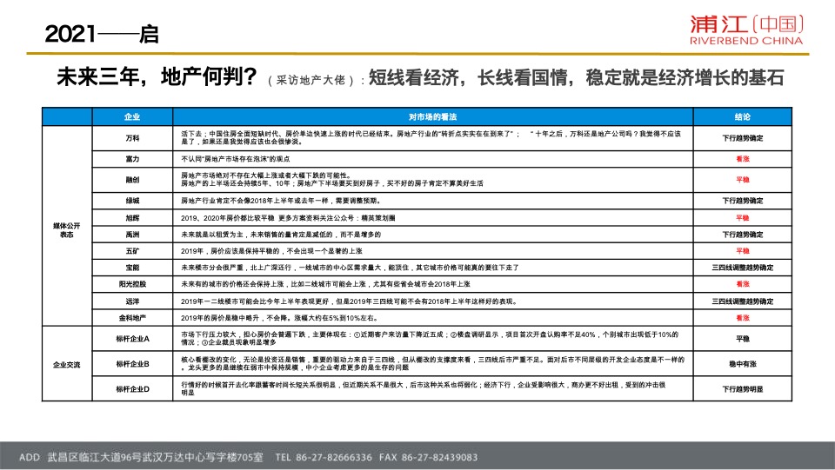Click 宝能's conclusion 三四线调整趋势确定

pyautogui.click(x=742, y=268)
